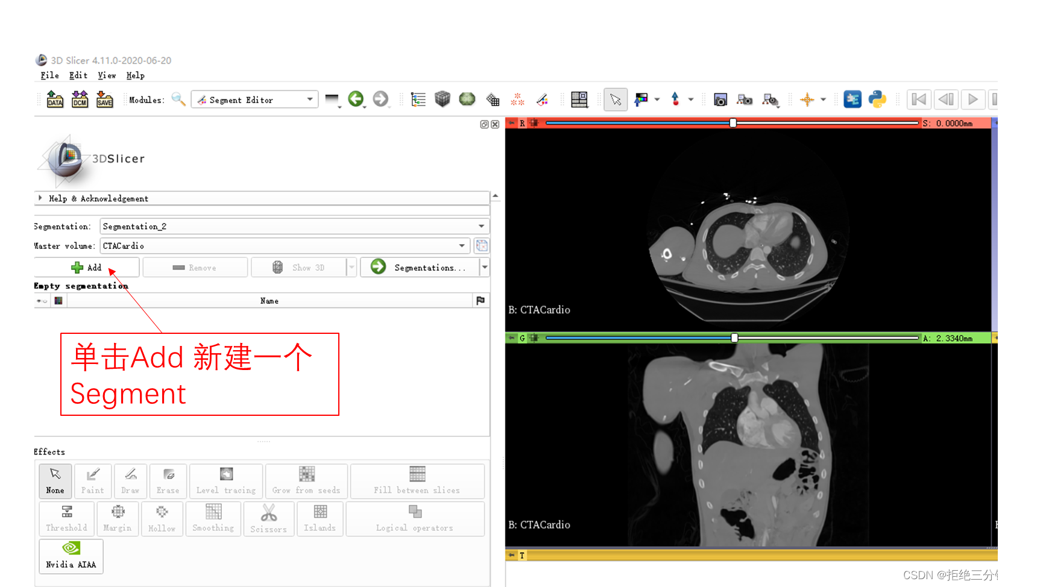Screen dimensions: 1040x587
Task: Capture a screenshot with camera icon
Action: click(720, 99)
